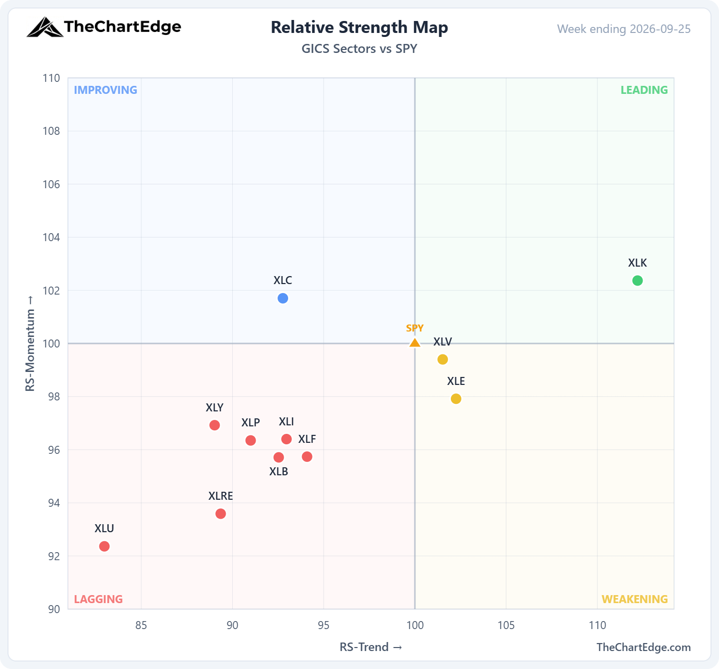
Task: Select the red XLF data point
Action: tap(307, 457)
